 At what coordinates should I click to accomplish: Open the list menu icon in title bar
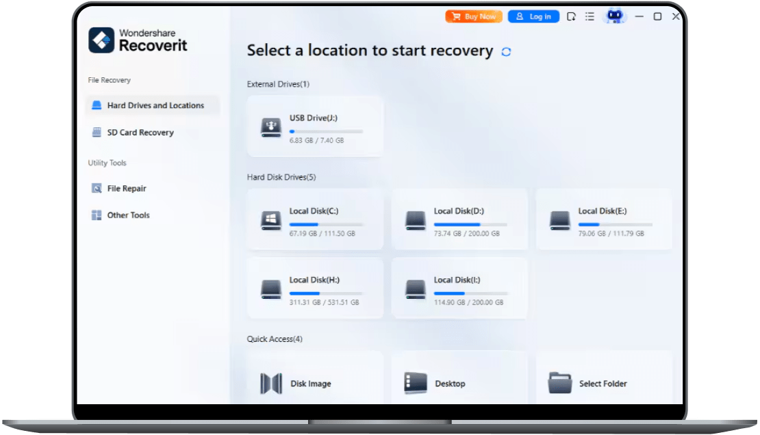590,16
